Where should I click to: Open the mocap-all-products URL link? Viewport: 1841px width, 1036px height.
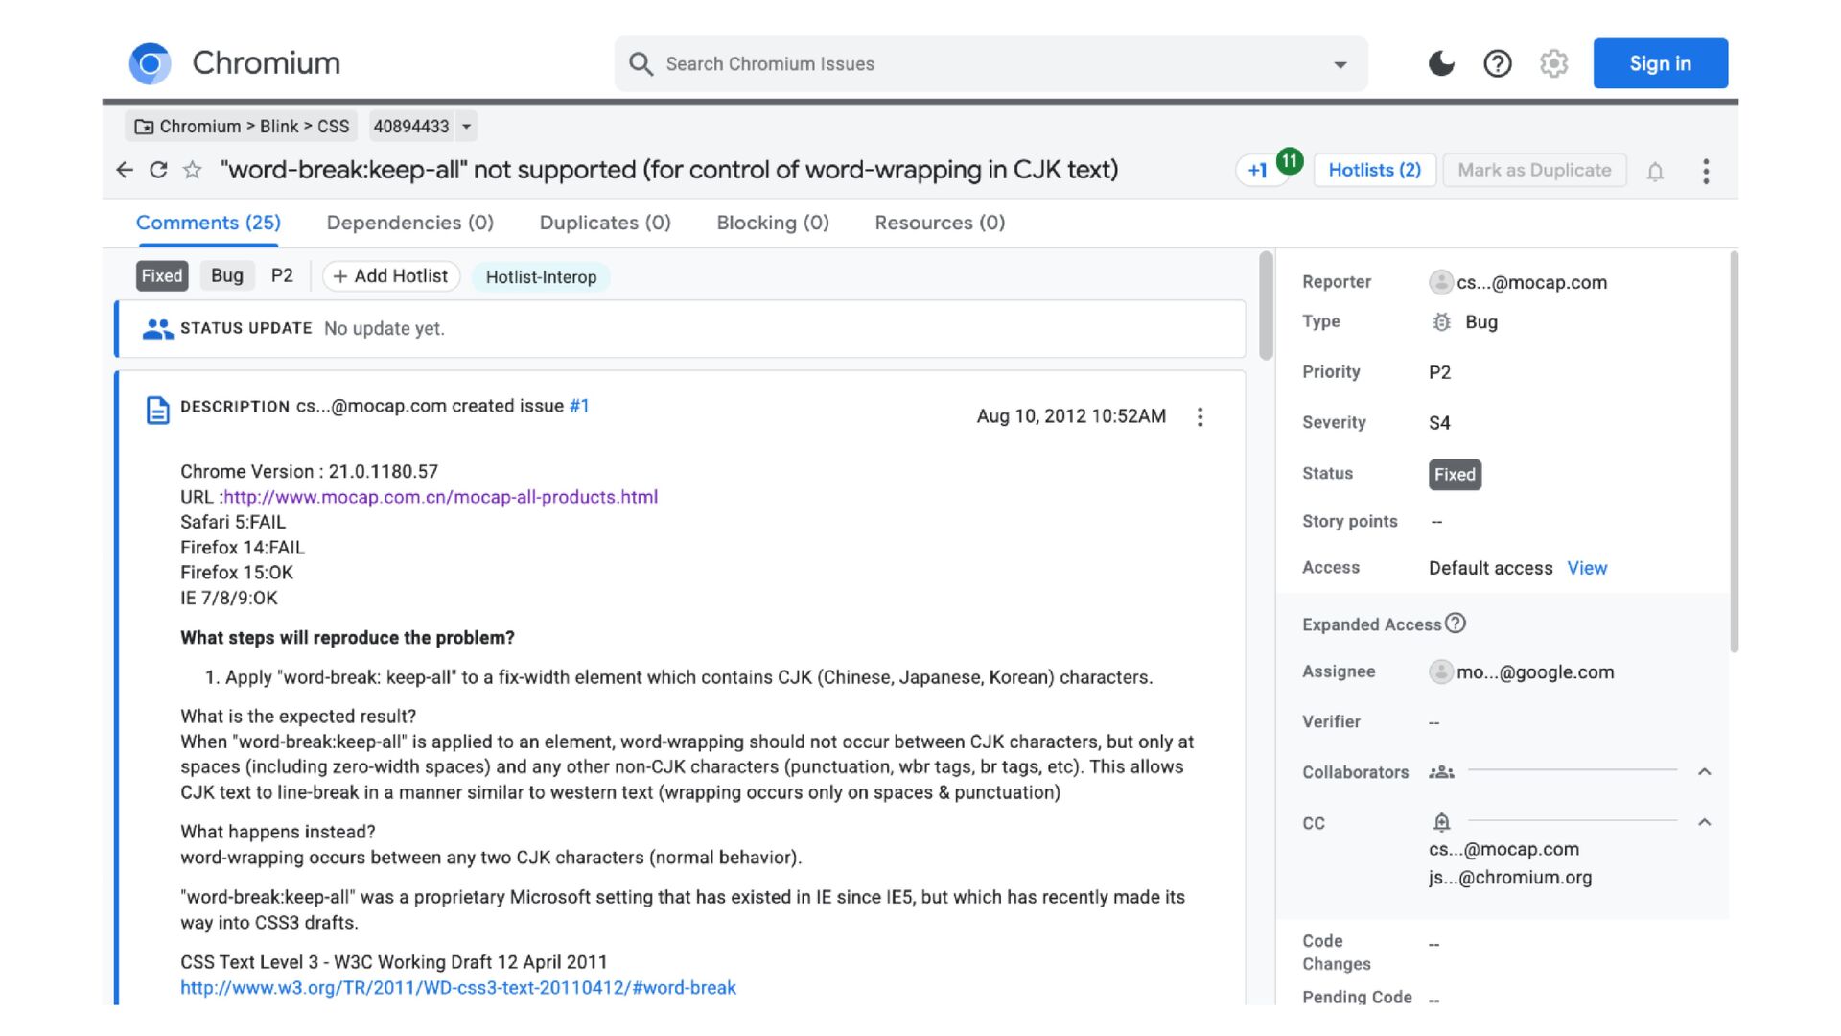[x=440, y=497]
